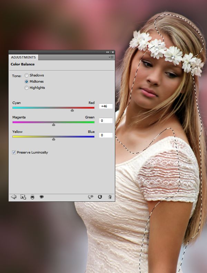Click the Color Balance heading
Viewport: 207px width, 273px height.
[x=23, y=64]
